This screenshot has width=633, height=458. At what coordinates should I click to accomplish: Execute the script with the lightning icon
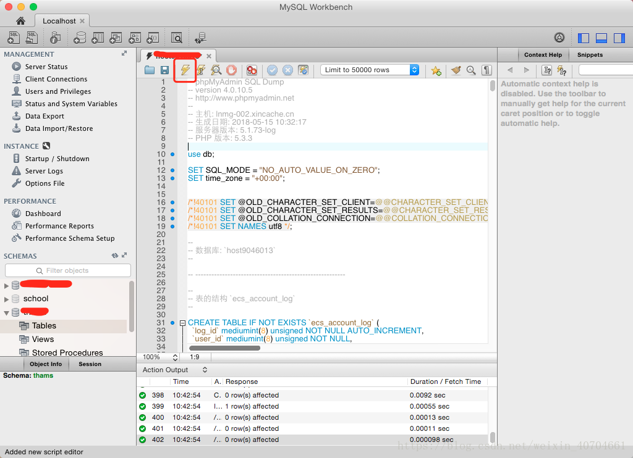click(x=185, y=70)
